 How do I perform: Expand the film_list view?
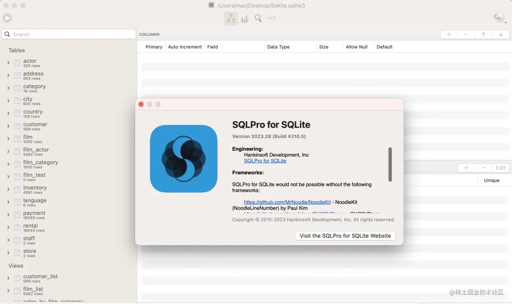coord(8,291)
